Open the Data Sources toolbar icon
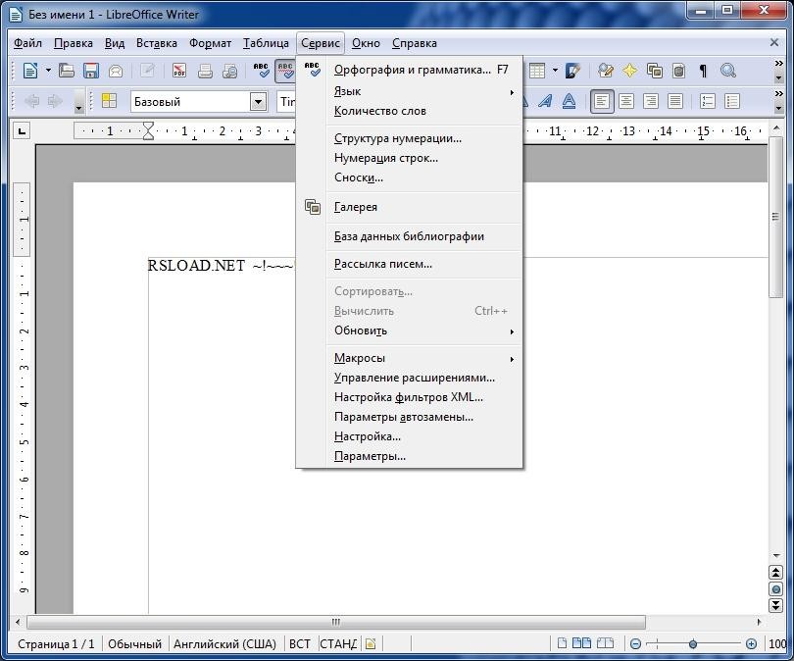The width and height of the screenshot is (794, 661). tap(679, 71)
